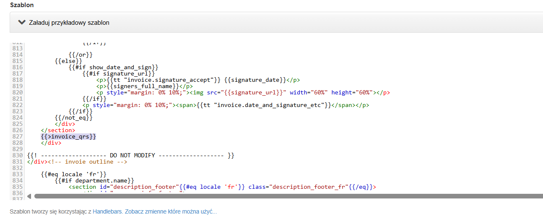Click the {{#if show_date_and_sign}} line
The image size is (543, 219).
[113, 67]
